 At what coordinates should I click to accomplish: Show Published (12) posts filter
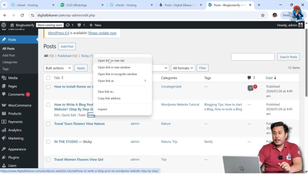[x=67, y=56]
